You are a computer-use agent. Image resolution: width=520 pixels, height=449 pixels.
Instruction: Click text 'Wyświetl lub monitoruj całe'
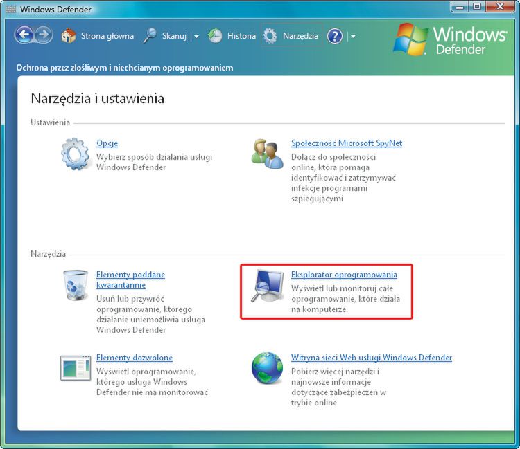342,288
